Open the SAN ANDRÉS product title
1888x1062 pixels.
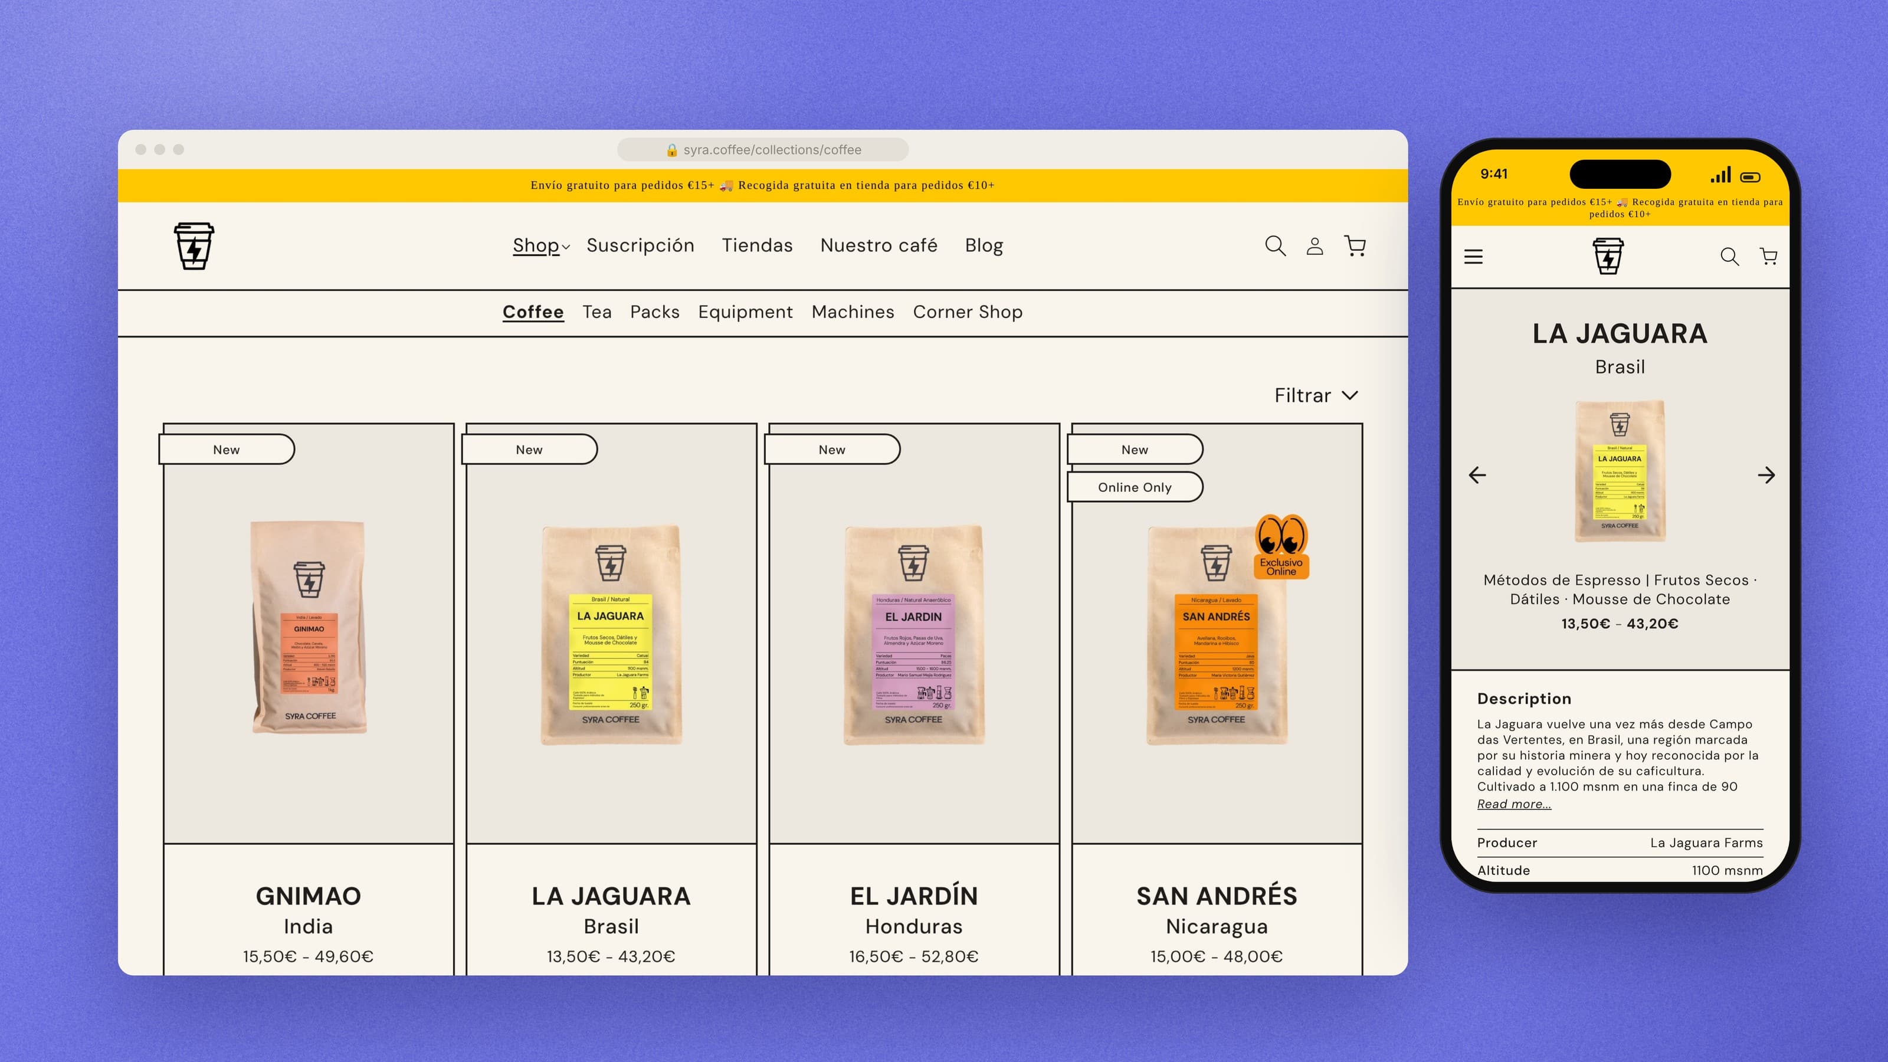pyautogui.click(x=1217, y=896)
